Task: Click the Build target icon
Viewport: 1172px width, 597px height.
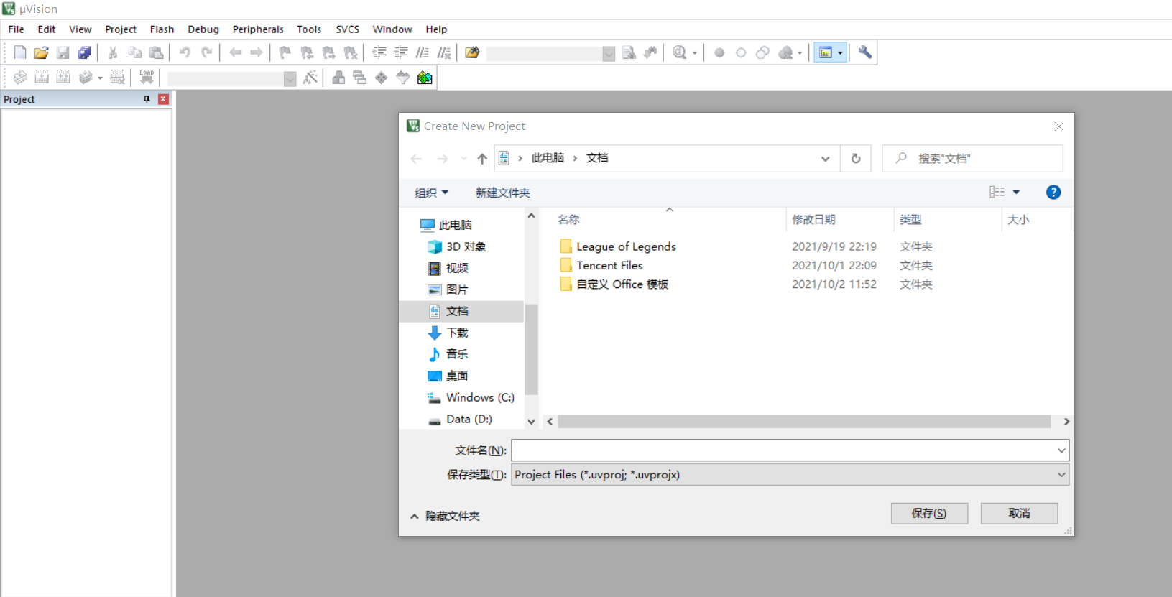Action: 42,78
